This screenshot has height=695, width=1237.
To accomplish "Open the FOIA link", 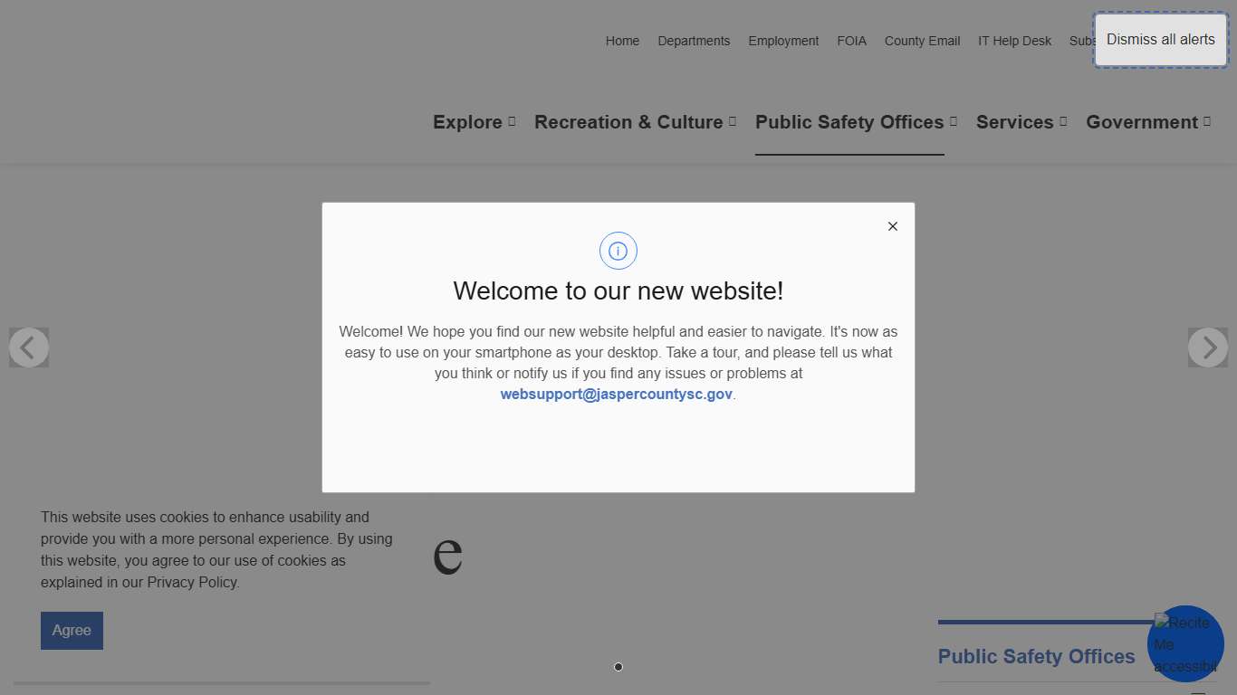I will coord(851,41).
